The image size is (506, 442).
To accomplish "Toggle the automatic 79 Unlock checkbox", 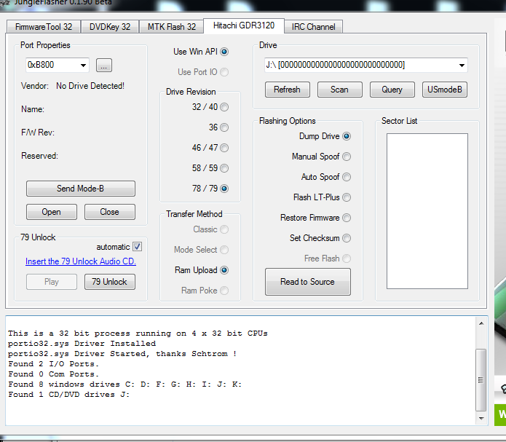I will [x=137, y=247].
